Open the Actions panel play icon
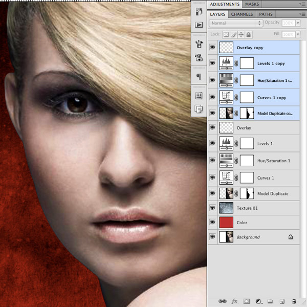 point(199,25)
